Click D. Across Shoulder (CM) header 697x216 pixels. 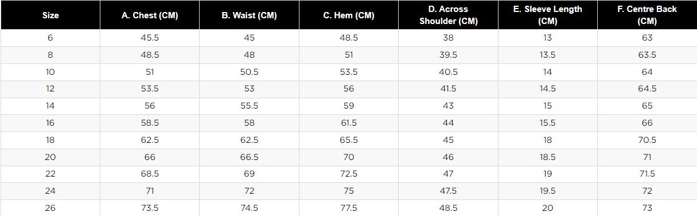pyautogui.click(x=448, y=15)
